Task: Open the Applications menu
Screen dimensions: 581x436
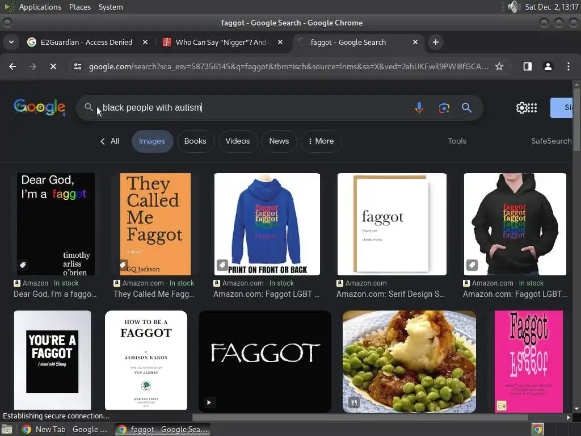Action: (40, 7)
